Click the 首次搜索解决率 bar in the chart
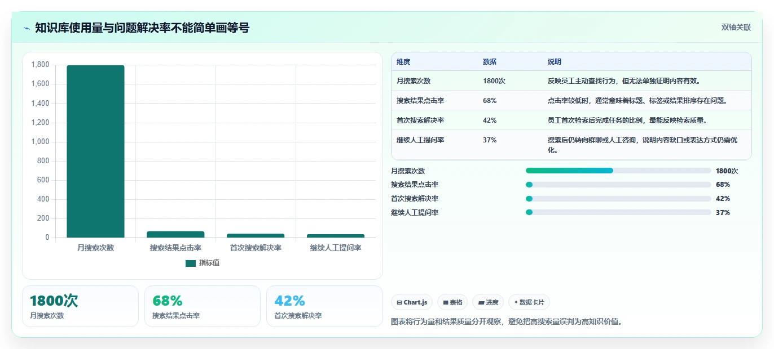Viewport: 774px width, 349px height. 256,235
